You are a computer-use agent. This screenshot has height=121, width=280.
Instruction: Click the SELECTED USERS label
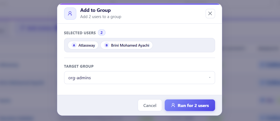click(80, 33)
